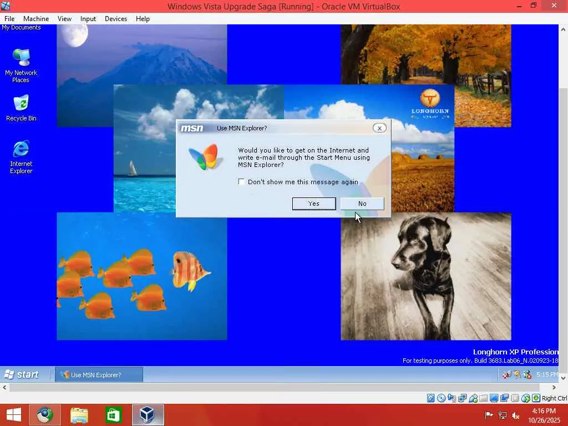The height and width of the screenshot is (426, 568).
Task: Click the host network tray icon
Action: click(x=503, y=415)
